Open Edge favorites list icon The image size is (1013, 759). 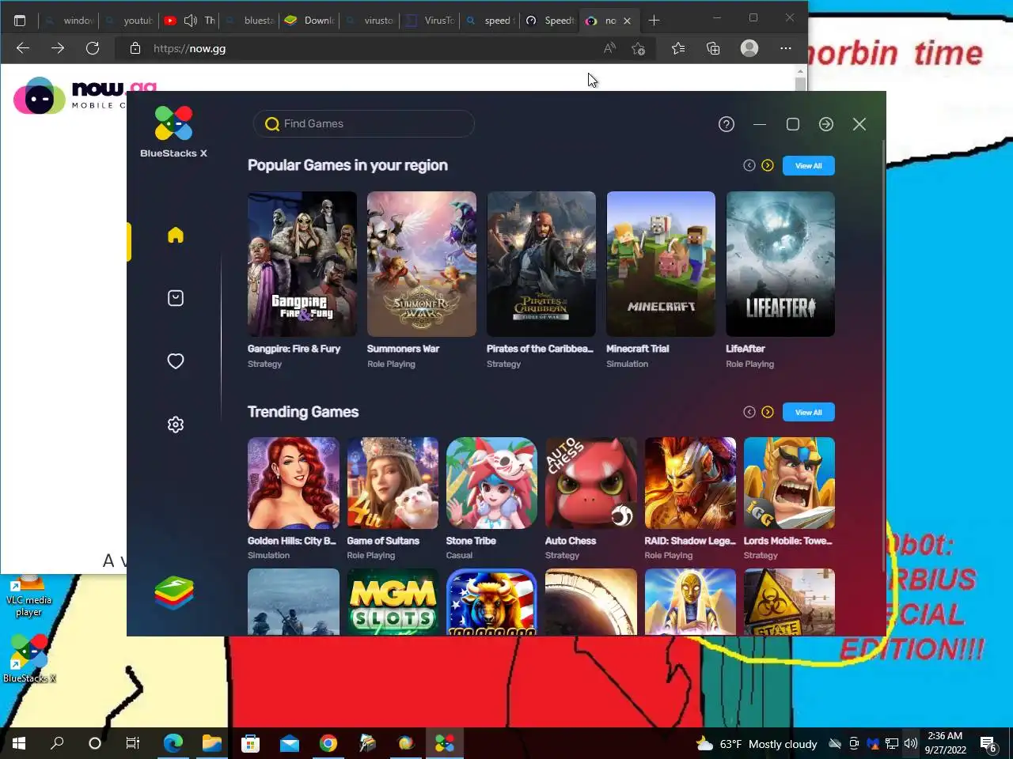(x=678, y=48)
